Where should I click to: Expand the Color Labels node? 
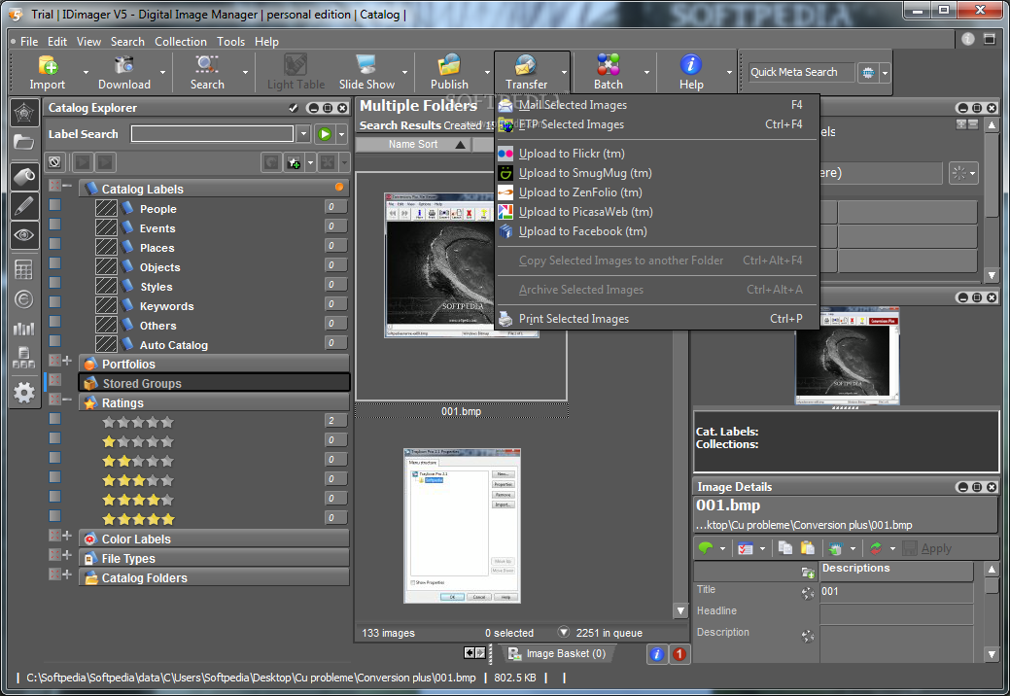click(x=67, y=535)
